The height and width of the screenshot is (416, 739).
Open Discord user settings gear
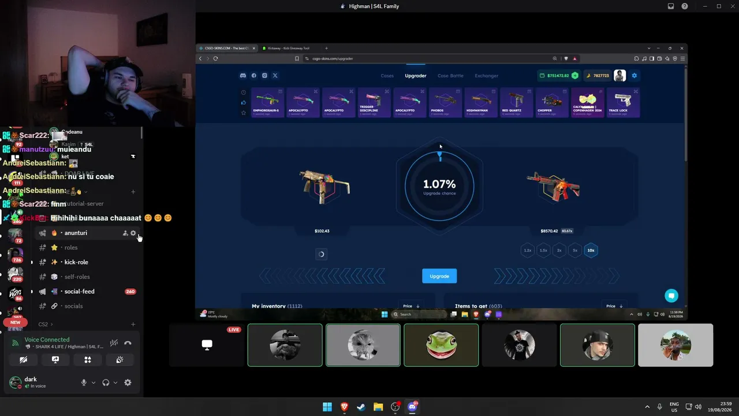[x=128, y=382]
